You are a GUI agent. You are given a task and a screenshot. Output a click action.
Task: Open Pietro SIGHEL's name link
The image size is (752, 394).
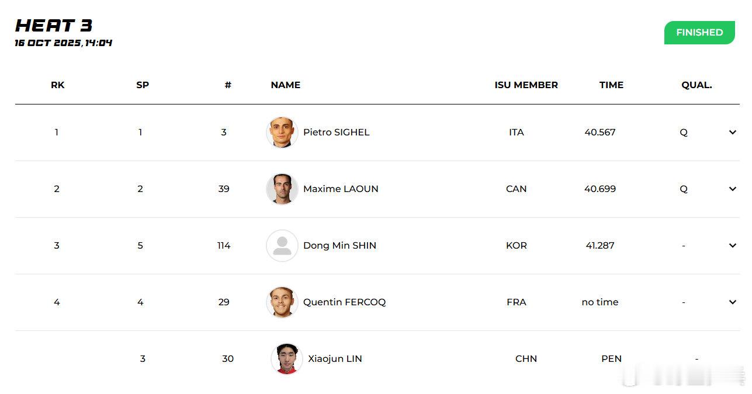337,133
